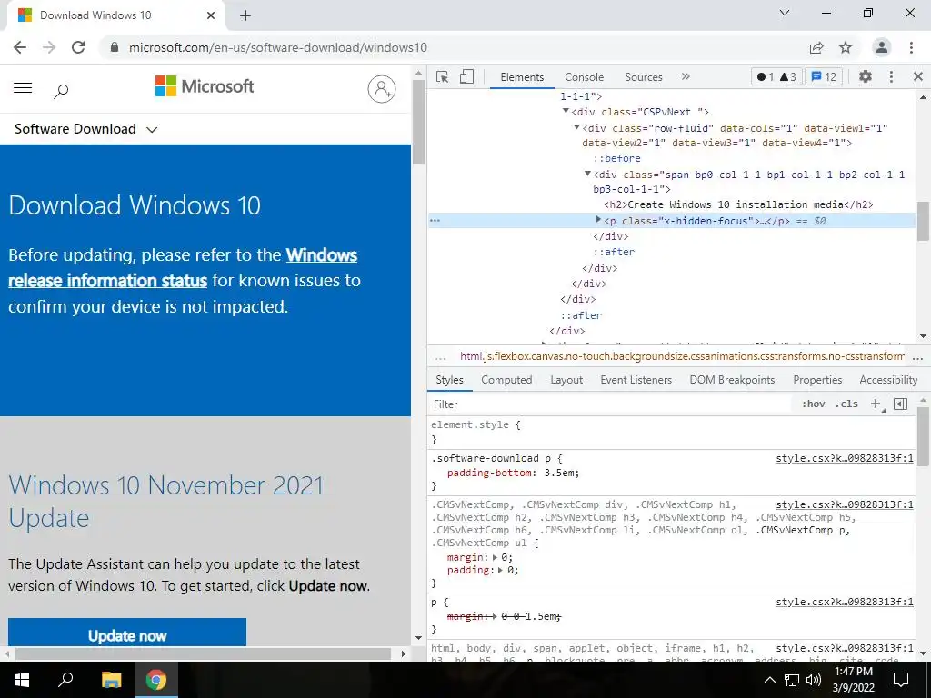The height and width of the screenshot is (698, 931).
Task: Toggle the computed styles sidebar icon
Action: tap(901, 404)
